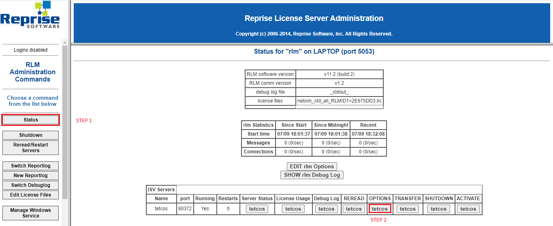553x226 pixels.
Task: Click tetcos ACTIVATE button
Action: point(468,209)
